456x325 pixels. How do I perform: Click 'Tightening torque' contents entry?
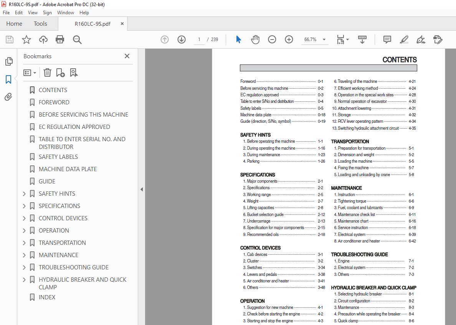pos(352,201)
